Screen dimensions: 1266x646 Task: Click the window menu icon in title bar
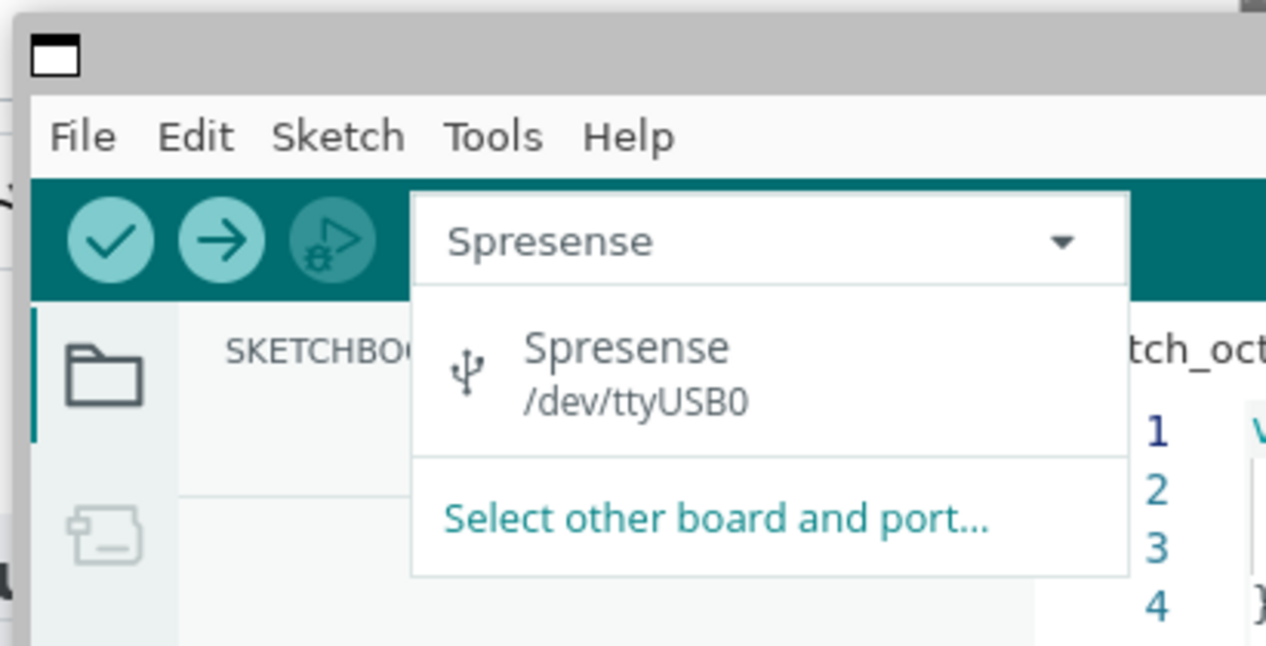pyautogui.click(x=56, y=55)
